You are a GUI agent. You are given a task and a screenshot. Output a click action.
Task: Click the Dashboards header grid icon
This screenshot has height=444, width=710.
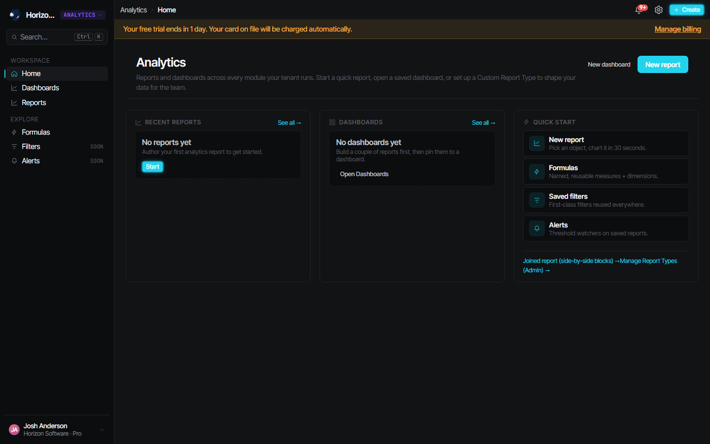tap(332, 122)
